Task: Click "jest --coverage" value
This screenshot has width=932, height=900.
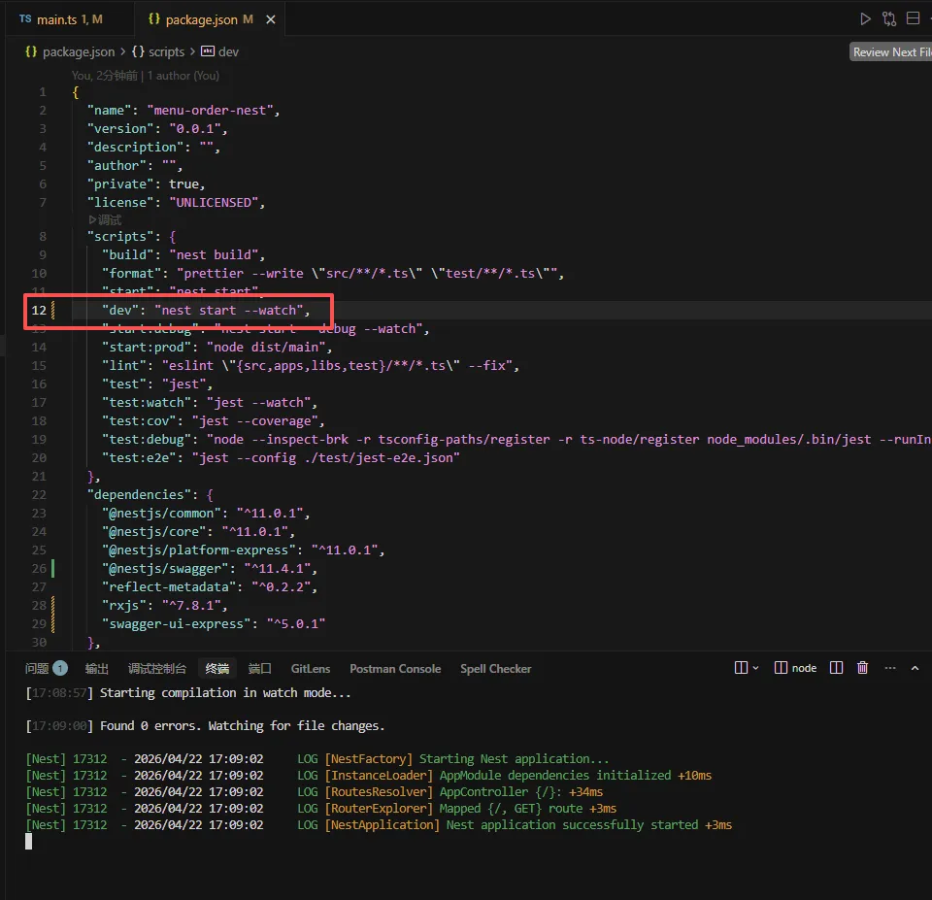Action: 255,420
